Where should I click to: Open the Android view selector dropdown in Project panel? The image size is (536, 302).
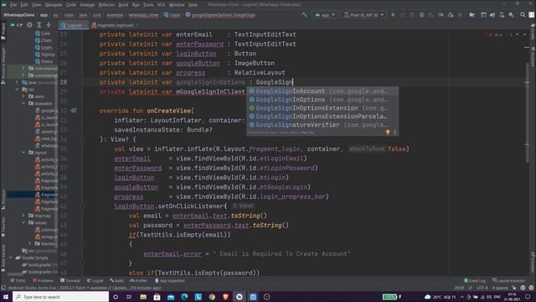click(17, 24)
